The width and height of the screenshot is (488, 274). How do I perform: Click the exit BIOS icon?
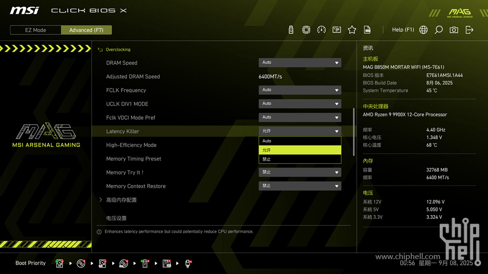coord(469,30)
